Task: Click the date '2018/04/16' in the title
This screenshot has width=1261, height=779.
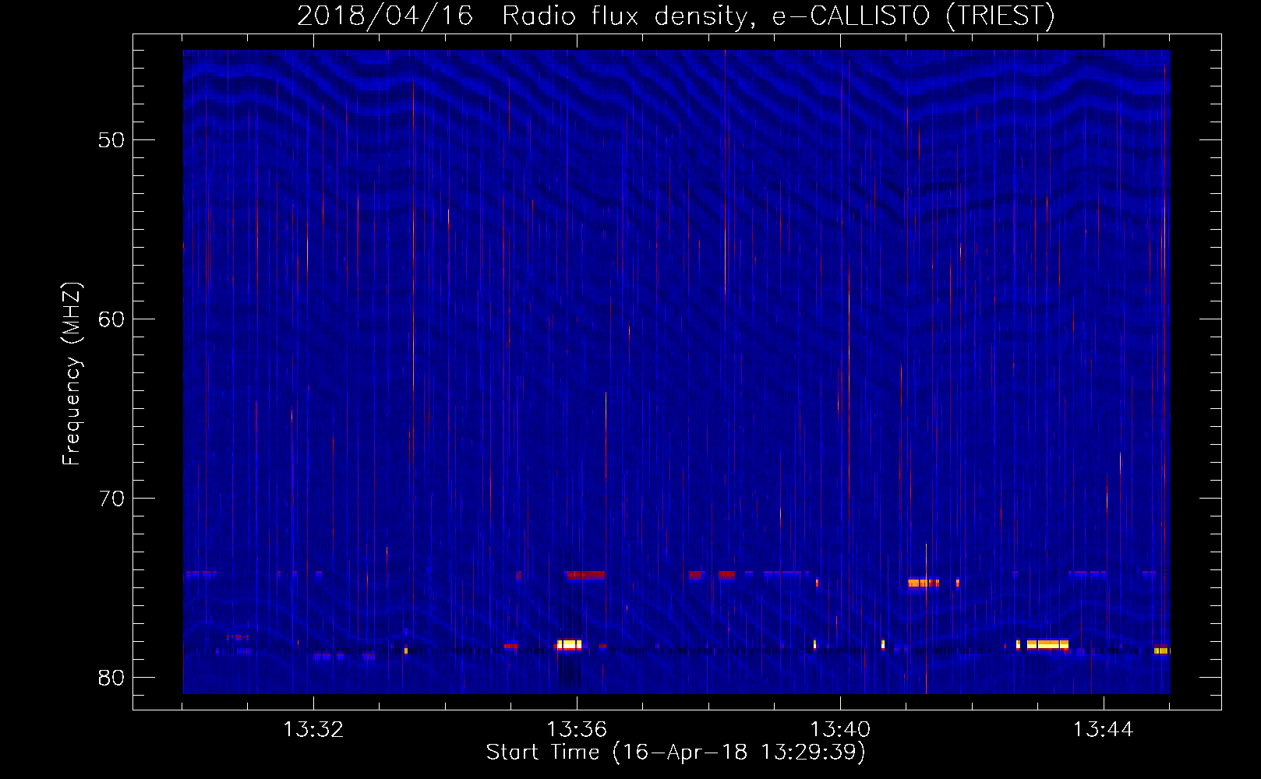Action: 385,16
